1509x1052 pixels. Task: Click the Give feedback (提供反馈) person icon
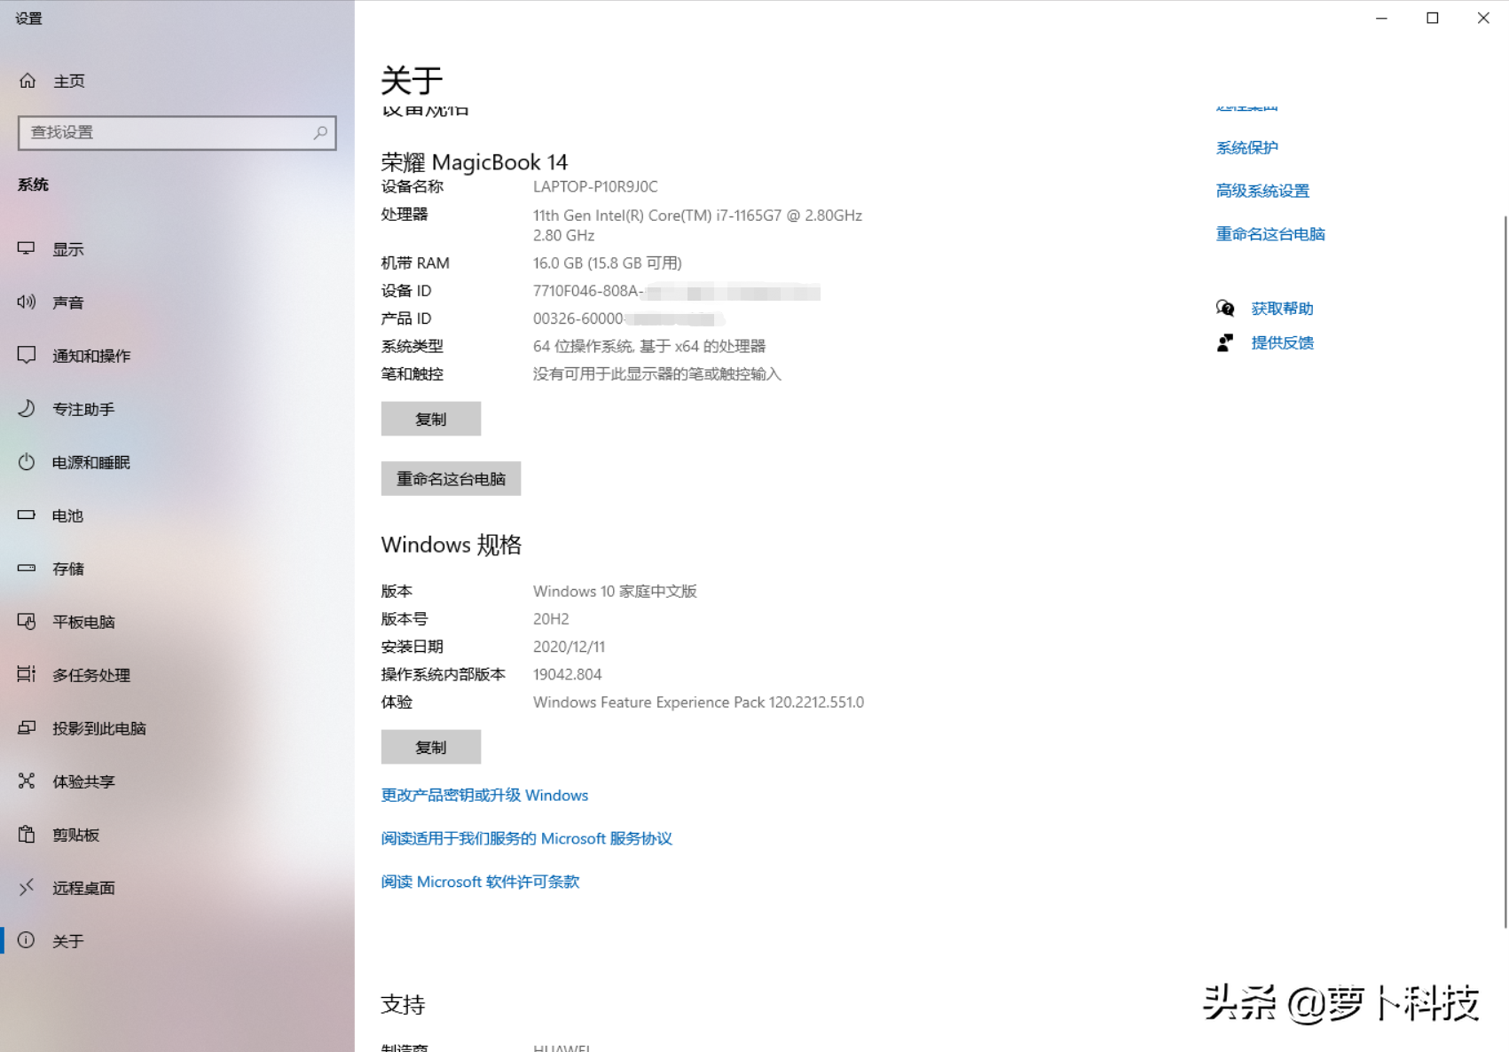click(1225, 342)
